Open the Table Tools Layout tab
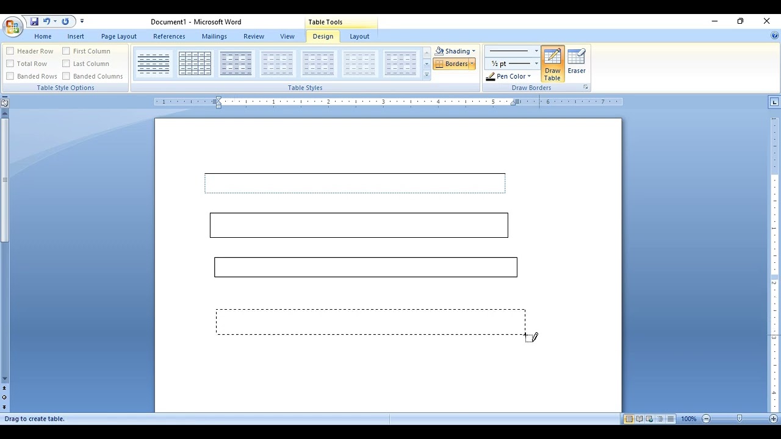Viewport: 781px width, 439px height. tap(359, 37)
